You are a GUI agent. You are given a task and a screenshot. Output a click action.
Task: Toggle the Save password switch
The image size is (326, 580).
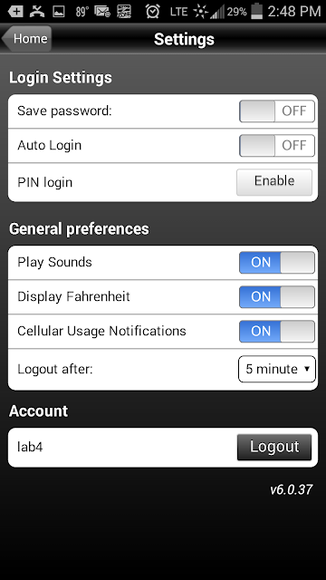[x=277, y=111]
